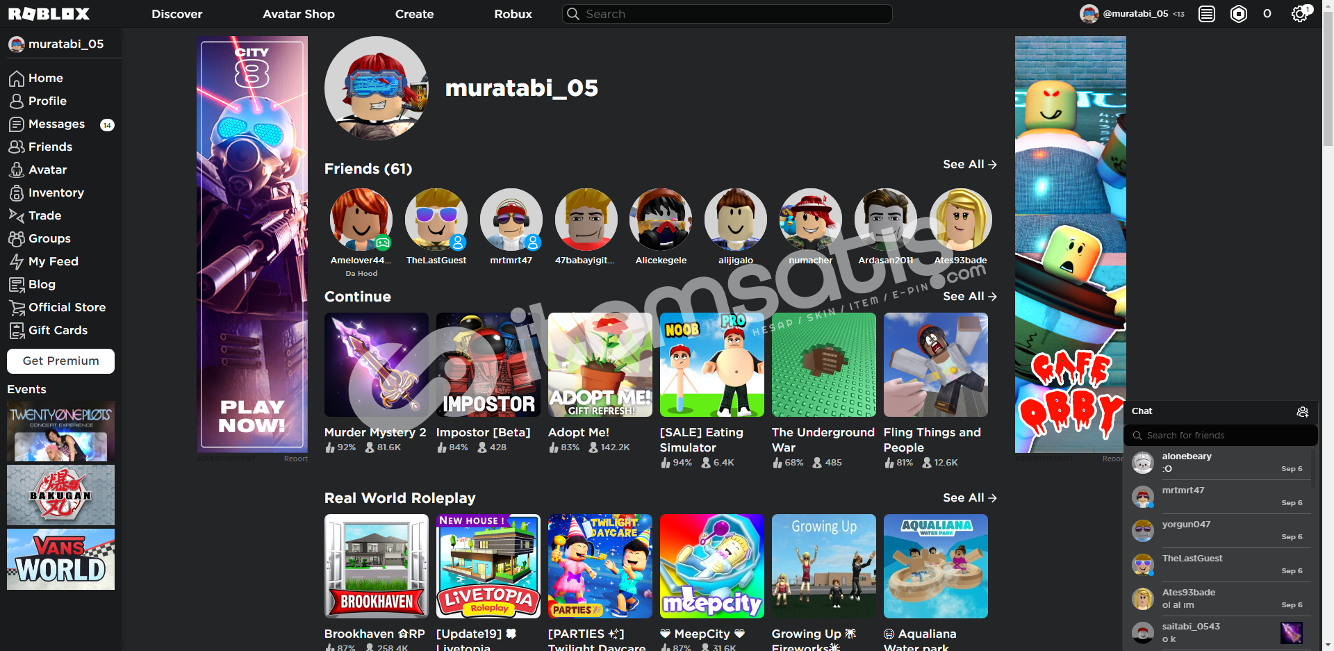This screenshot has width=1334, height=651.
Task: Open Twenty One Pilots event banner
Action: point(61,431)
